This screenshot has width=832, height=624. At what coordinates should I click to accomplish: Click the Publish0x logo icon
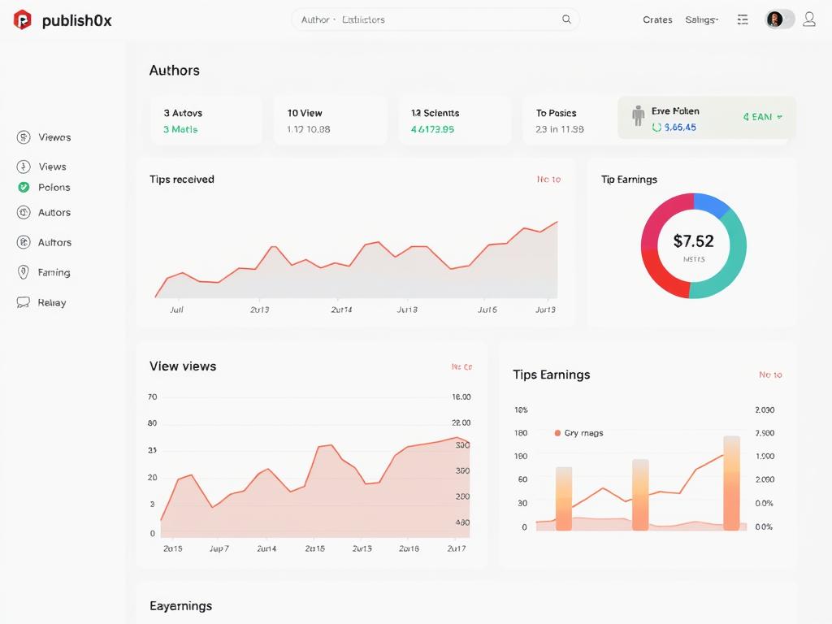click(x=23, y=19)
